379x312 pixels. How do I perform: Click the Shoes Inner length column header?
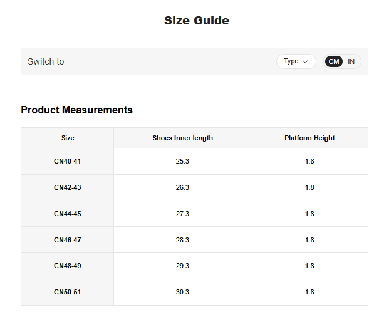pos(182,138)
